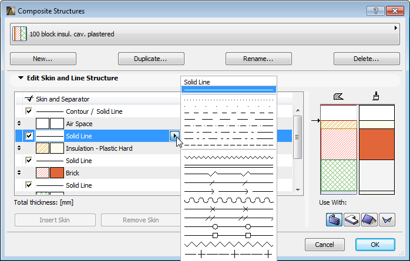The width and height of the screenshot is (410, 261).
Task: Toggle Contour / Solid Line checkbox
Action: pyautogui.click(x=29, y=111)
